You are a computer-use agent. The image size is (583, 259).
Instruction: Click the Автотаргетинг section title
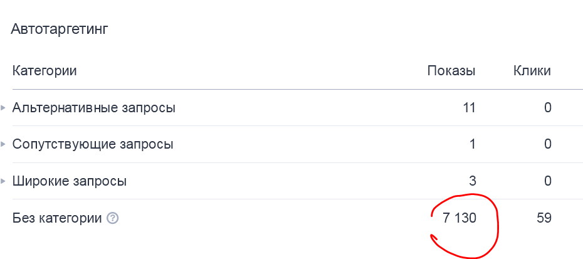click(60, 29)
